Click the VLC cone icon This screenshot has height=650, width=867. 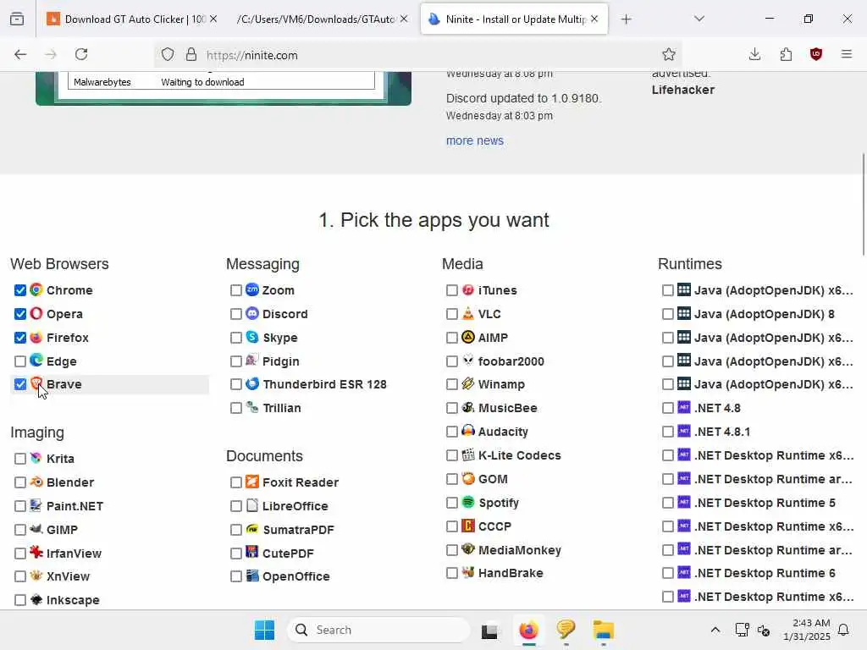[467, 313]
